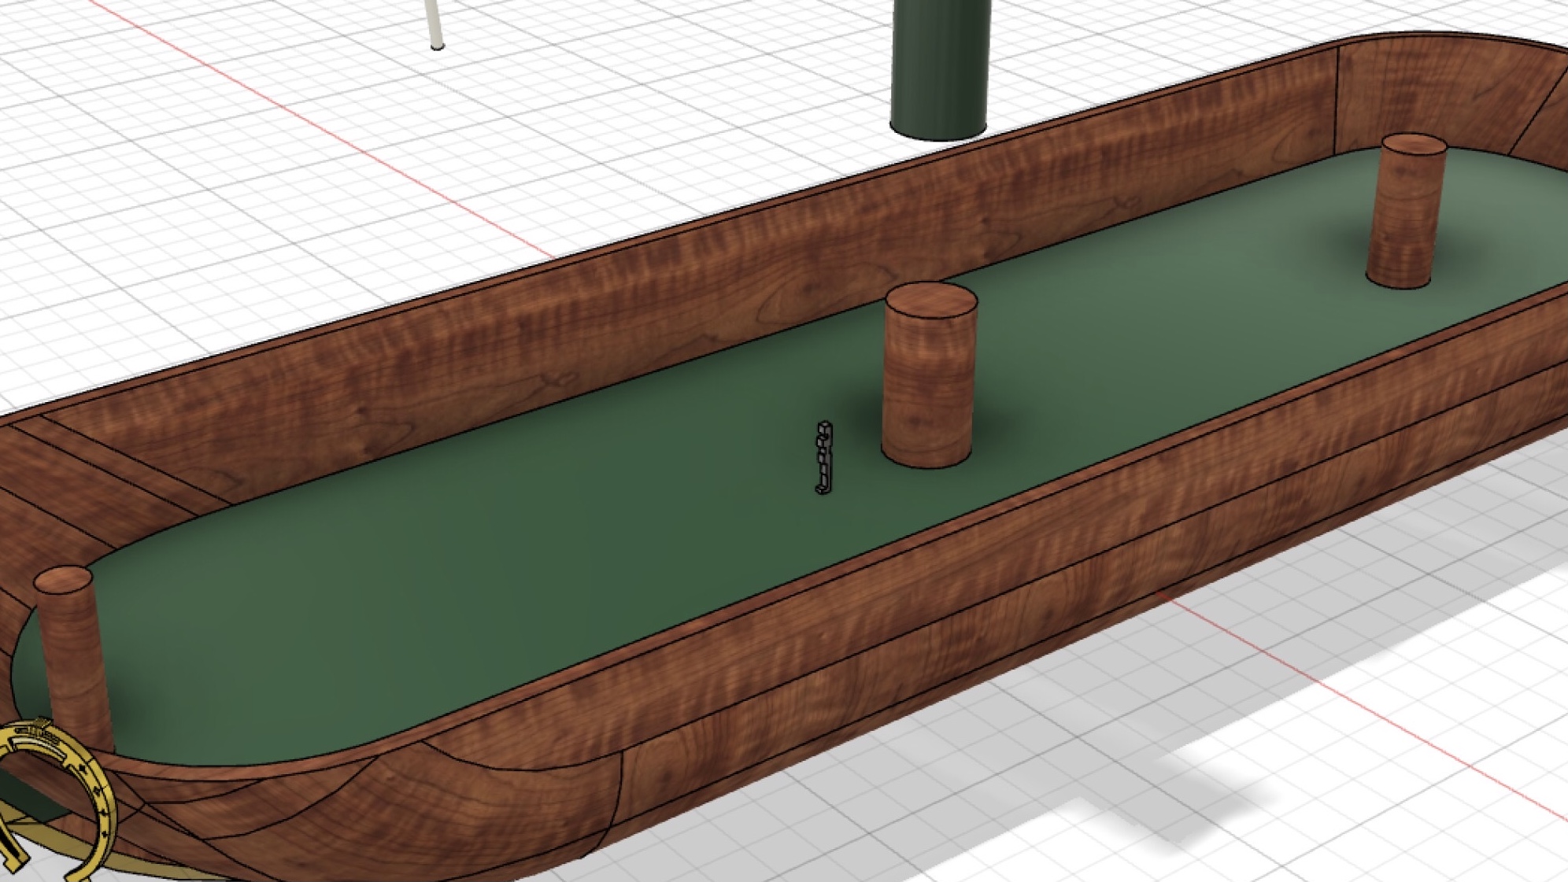Select the wooden post at far right end
The height and width of the screenshot is (882, 1568).
(1407, 211)
